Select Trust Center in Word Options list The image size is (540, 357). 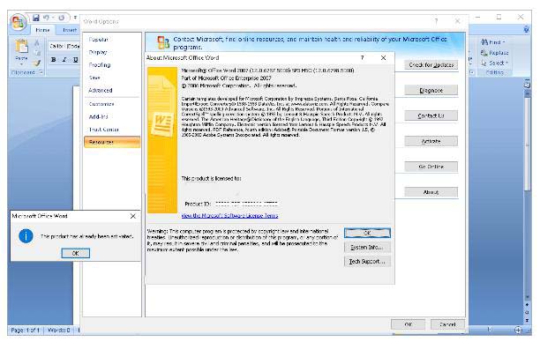[111, 130]
